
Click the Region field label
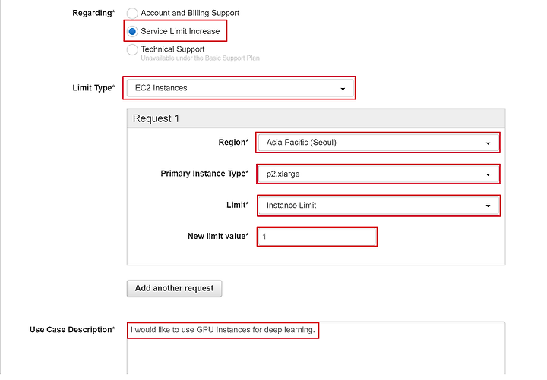point(233,142)
